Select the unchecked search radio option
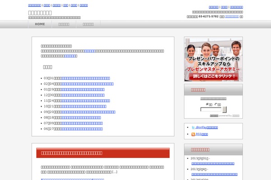 coord(216,104)
